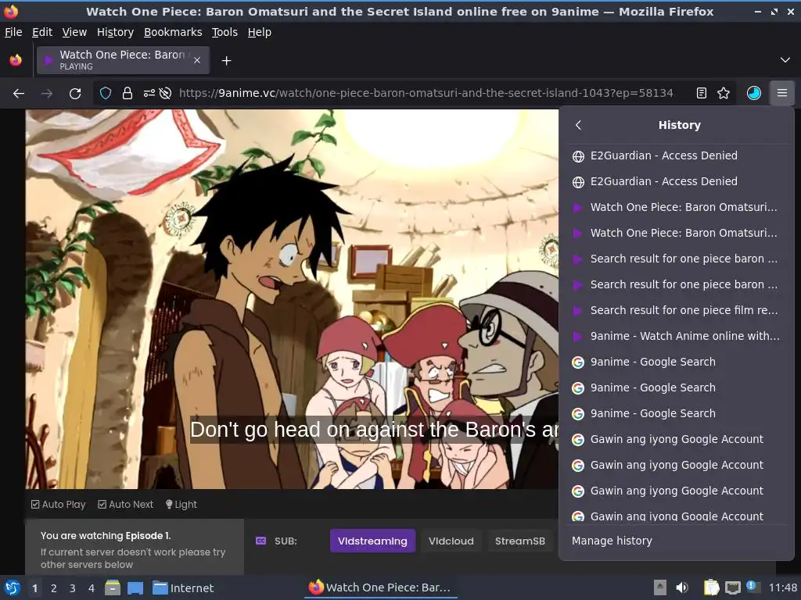Open the file manager taskbar icon
This screenshot has height=600, width=801.
[x=113, y=587]
